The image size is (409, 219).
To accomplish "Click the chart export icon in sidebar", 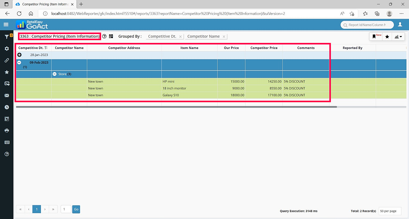I will tap(7, 119).
